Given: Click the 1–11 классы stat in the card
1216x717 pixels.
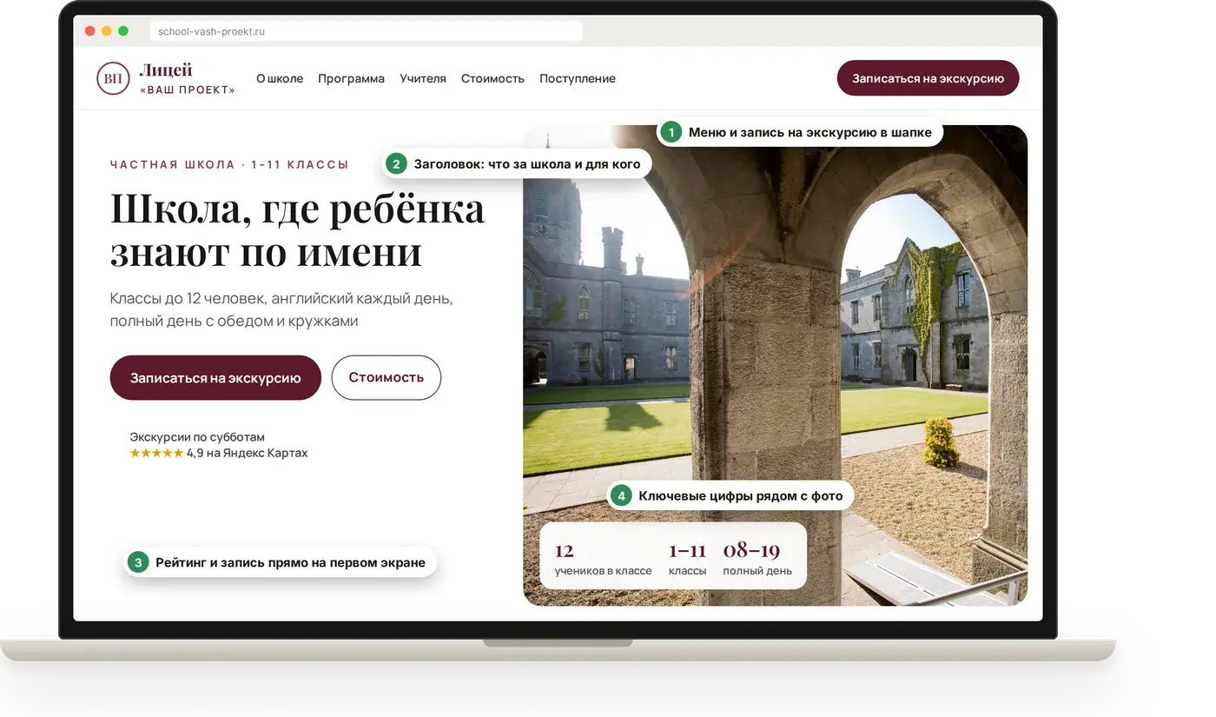Looking at the screenshot, I should [x=687, y=560].
